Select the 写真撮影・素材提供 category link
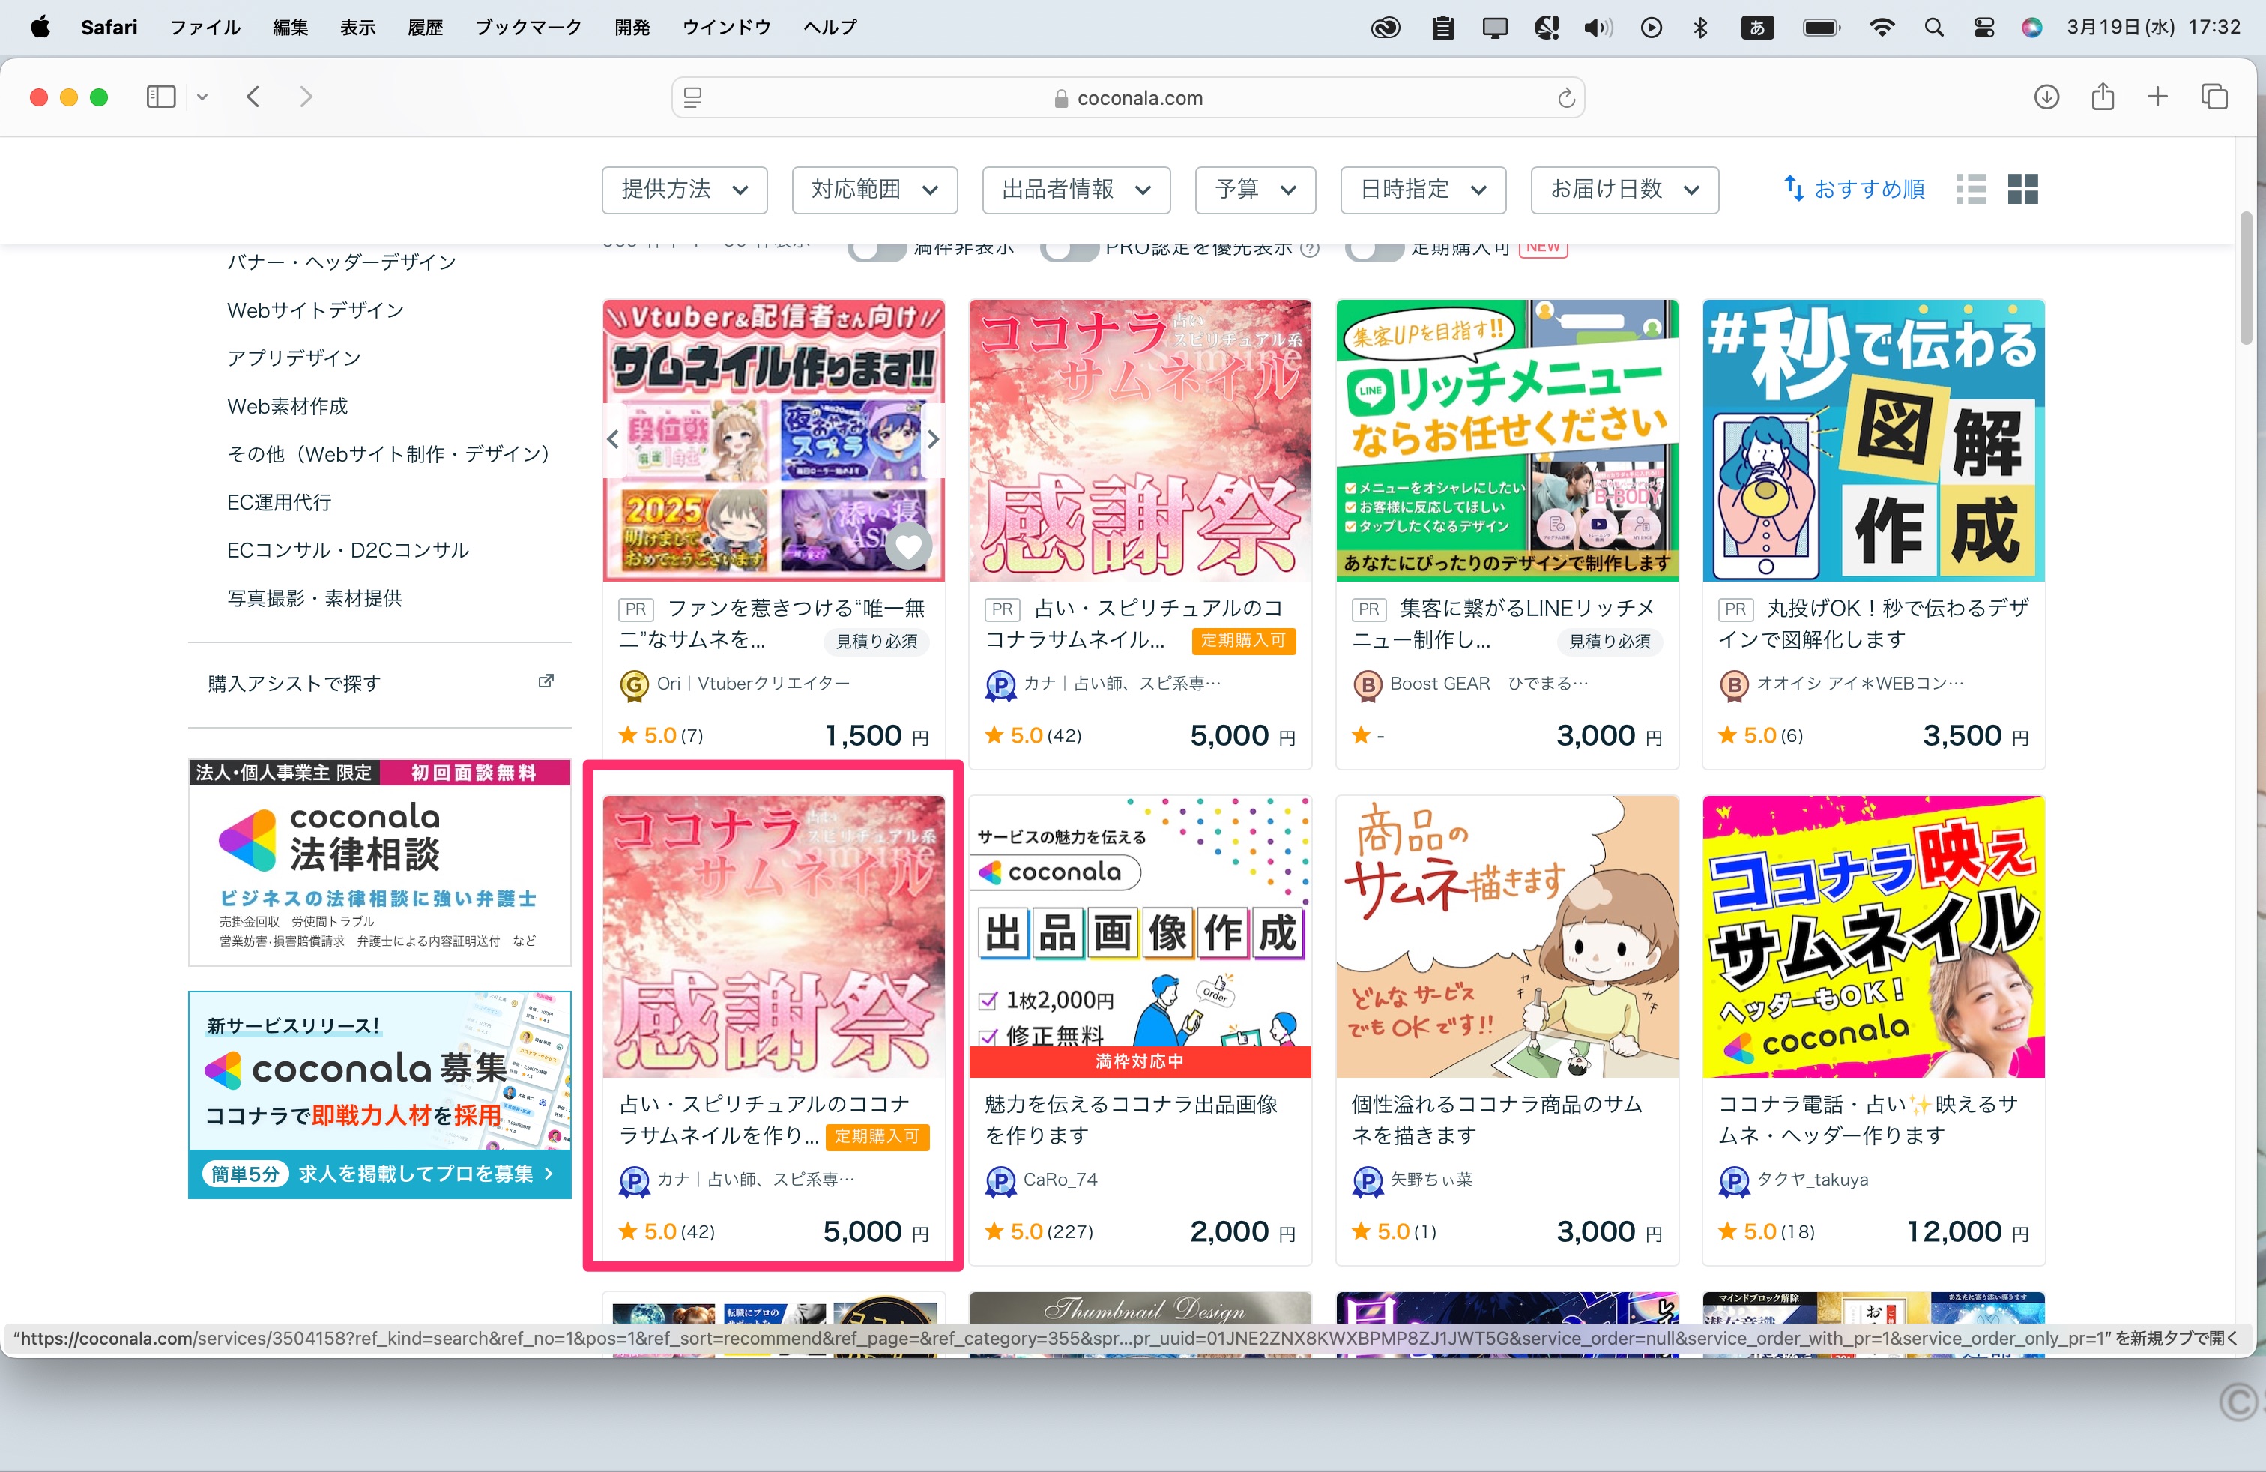 click(x=314, y=598)
